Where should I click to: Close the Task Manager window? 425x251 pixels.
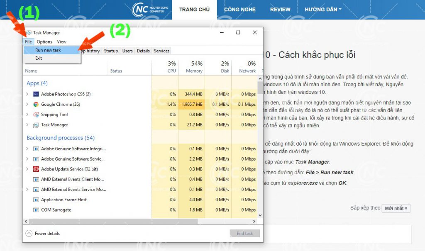click(255, 32)
